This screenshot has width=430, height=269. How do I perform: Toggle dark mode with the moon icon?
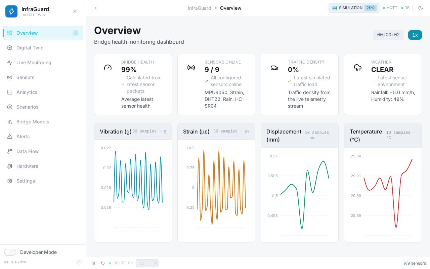click(x=421, y=8)
